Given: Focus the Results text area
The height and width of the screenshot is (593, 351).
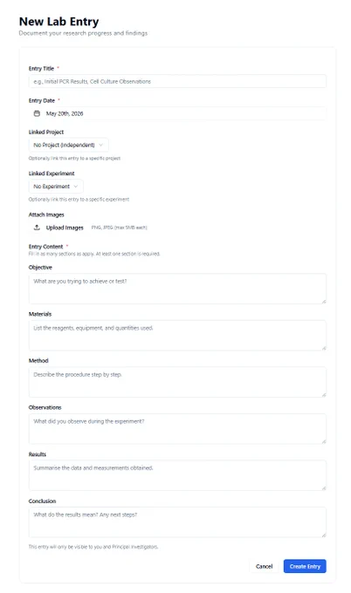Looking at the screenshot, I should click(x=177, y=475).
